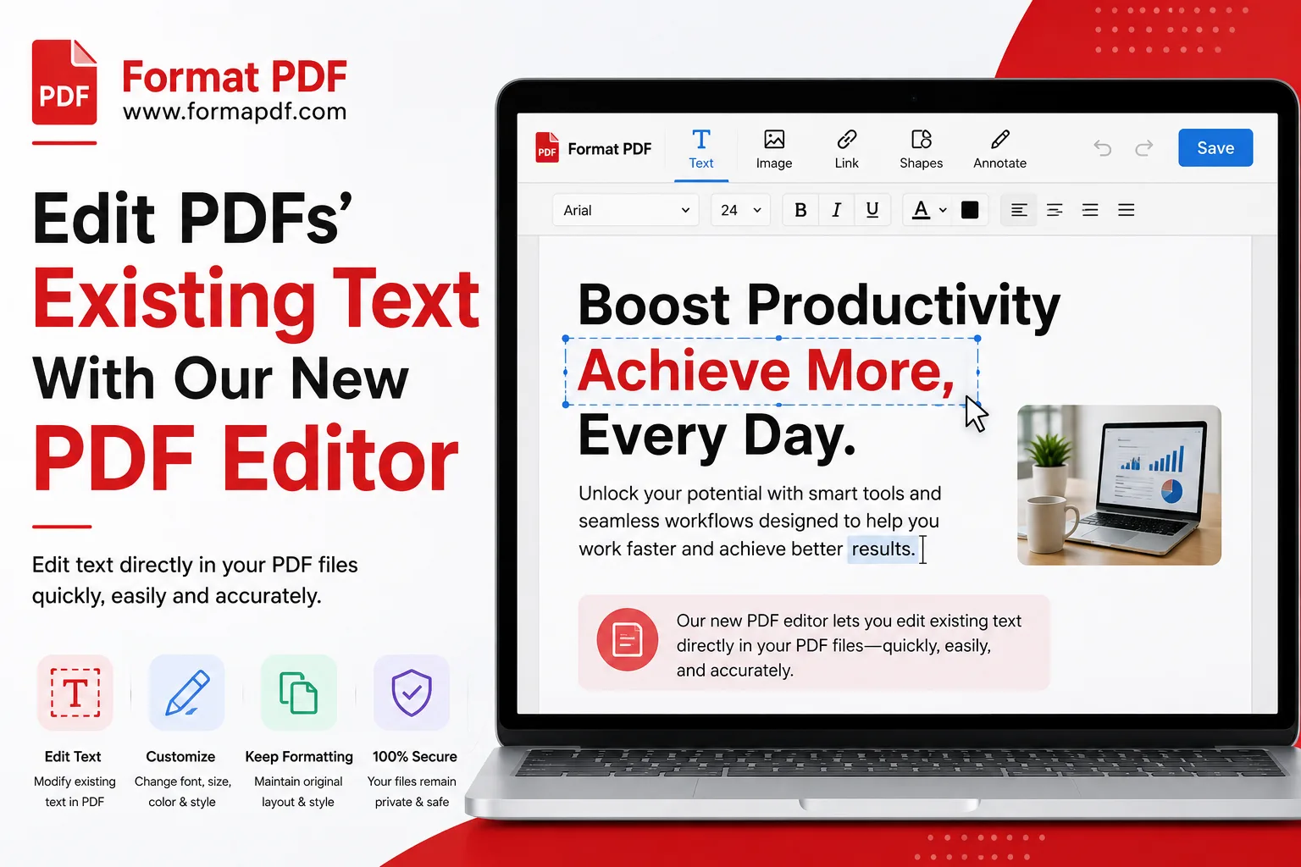This screenshot has width=1301, height=867.
Task: Click the black color swatch
Action: click(x=970, y=210)
